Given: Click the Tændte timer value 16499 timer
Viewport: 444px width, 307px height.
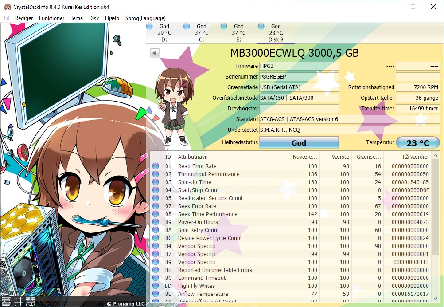Looking at the screenshot, I should (x=418, y=109).
